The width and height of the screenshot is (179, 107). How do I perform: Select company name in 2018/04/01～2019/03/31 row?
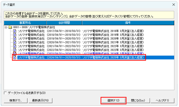31,35
